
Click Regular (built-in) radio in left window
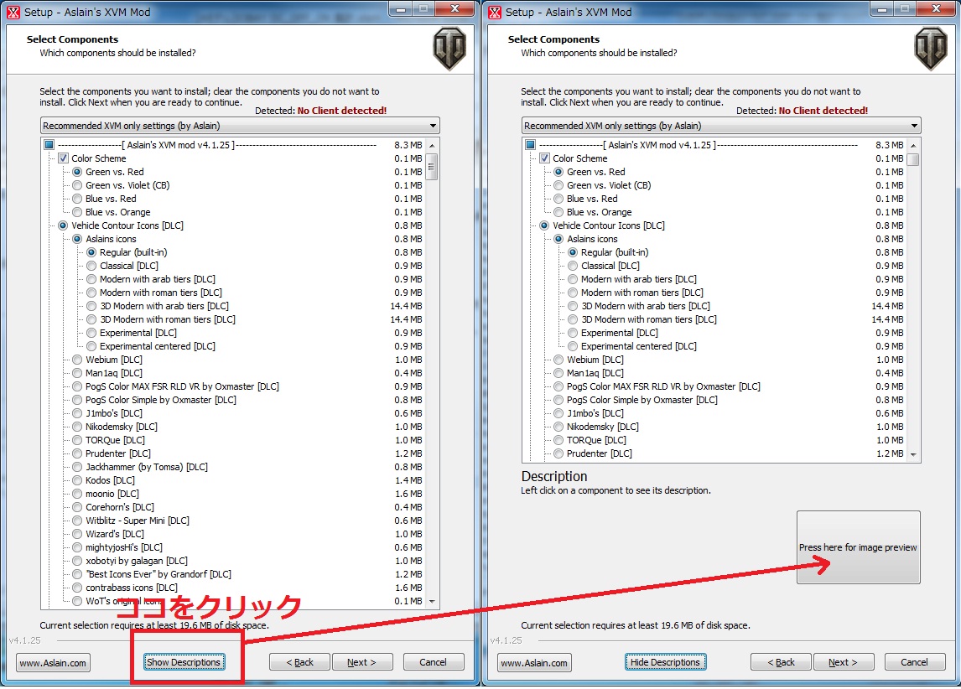click(91, 252)
